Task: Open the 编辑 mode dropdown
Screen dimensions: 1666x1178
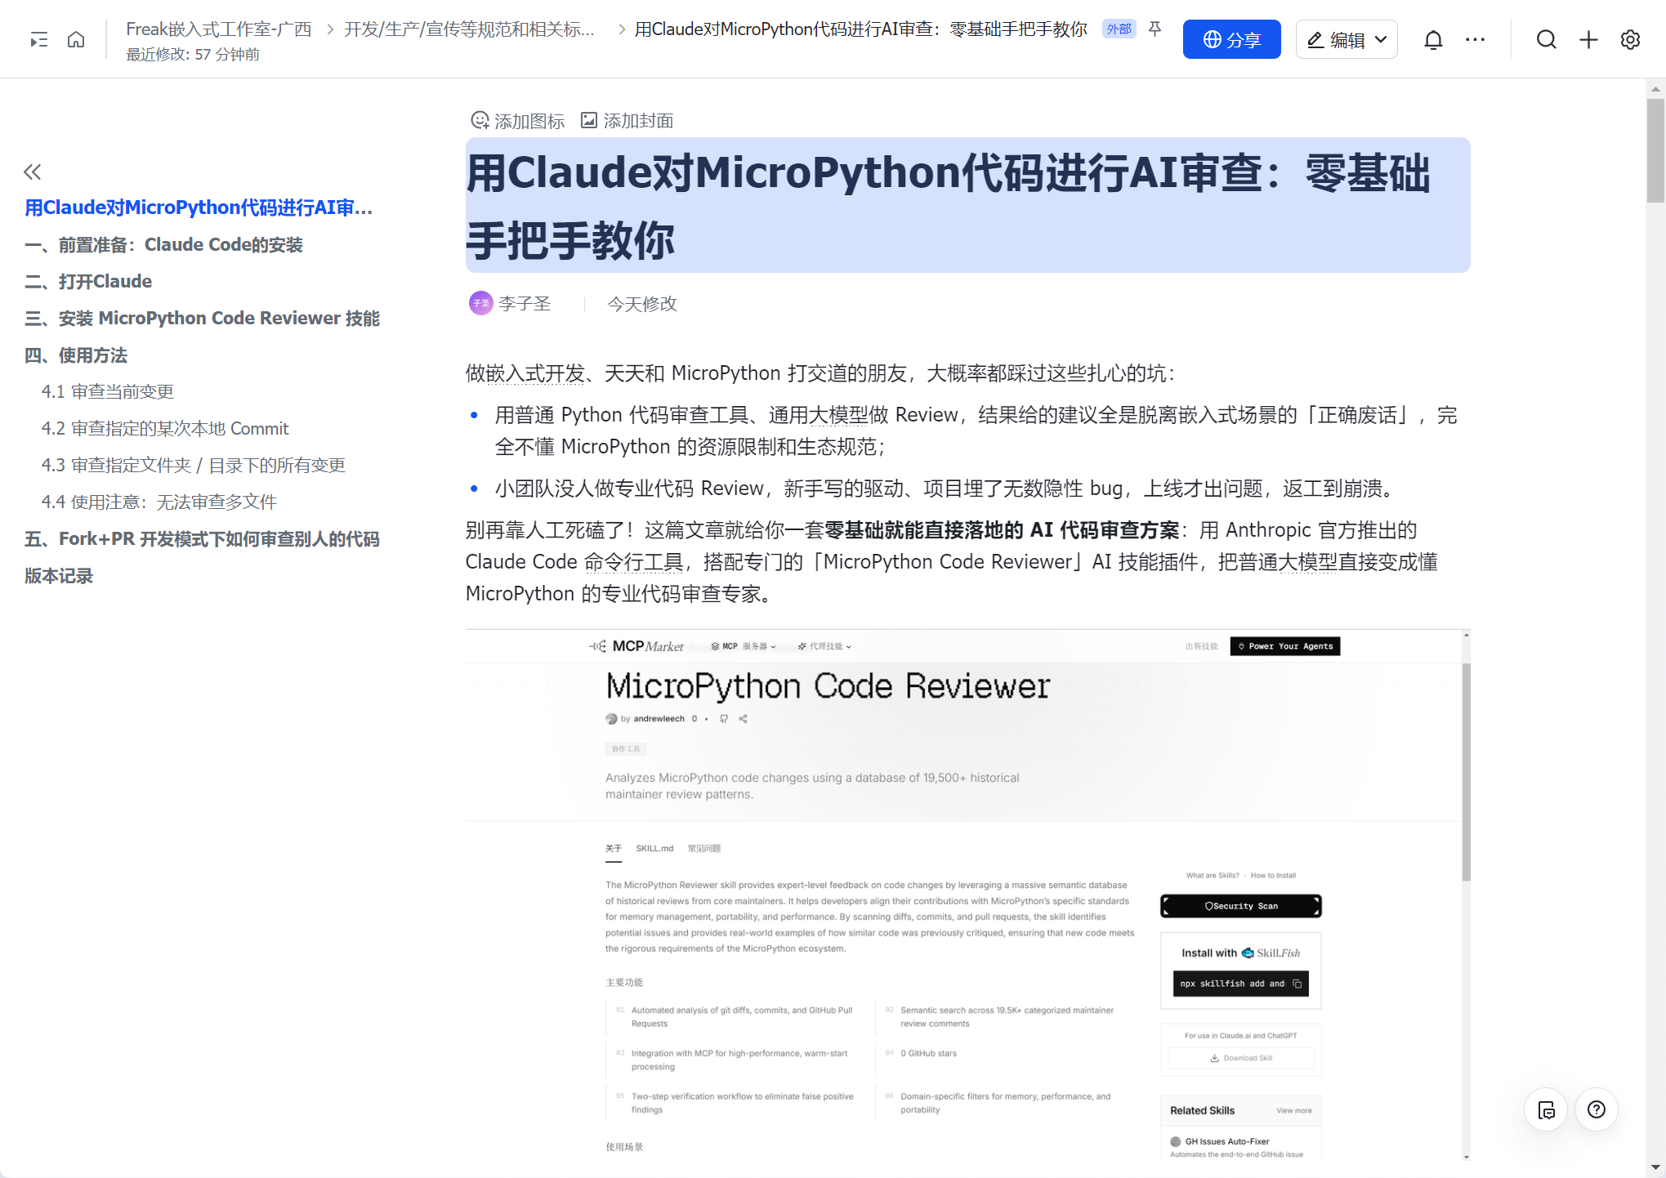Action: 1347,40
